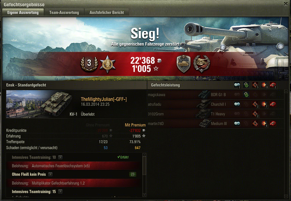Click the destroyed vehicles header icon
Viewport: 291px width, 201px height.
pyautogui.click(x=273, y=85)
